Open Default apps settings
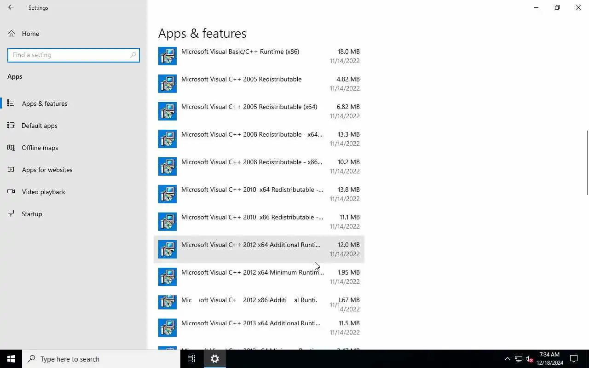 click(x=73, y=126)
